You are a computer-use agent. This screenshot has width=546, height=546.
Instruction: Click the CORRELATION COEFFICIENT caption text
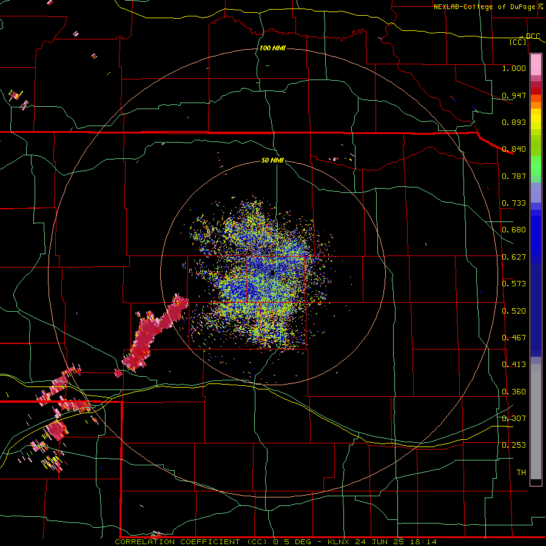[177, 542]
